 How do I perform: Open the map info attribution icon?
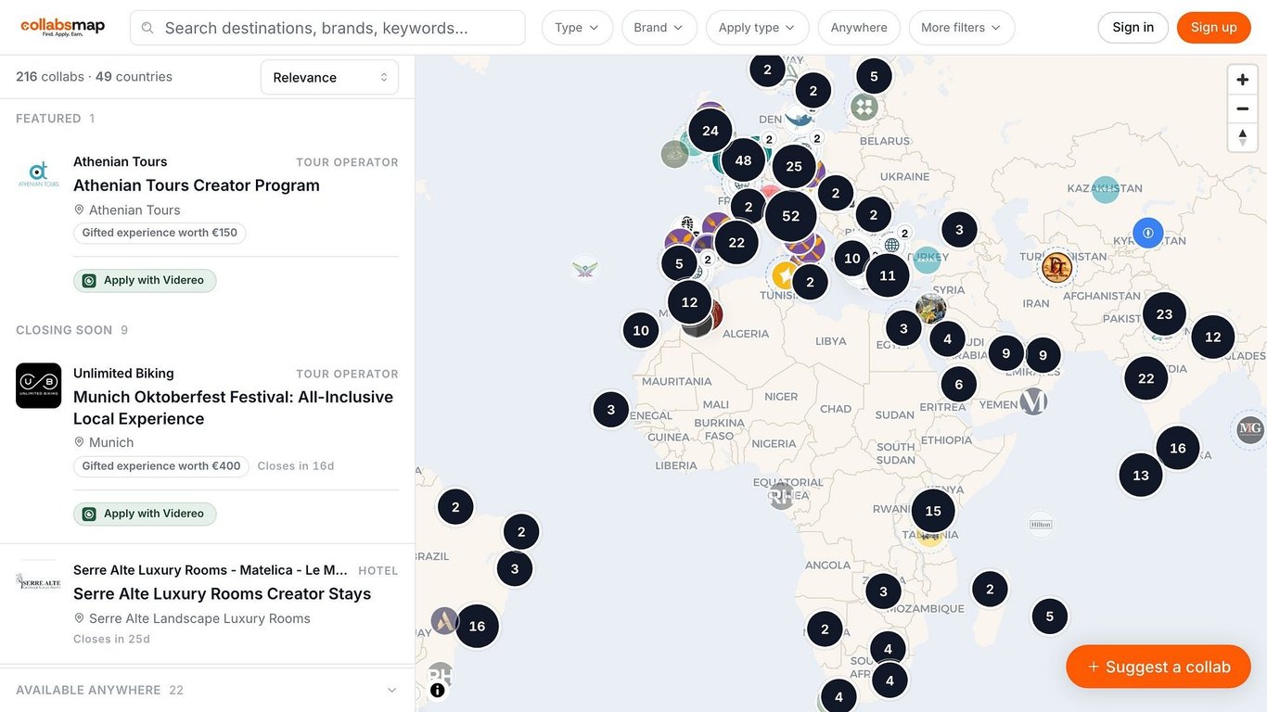438,690
